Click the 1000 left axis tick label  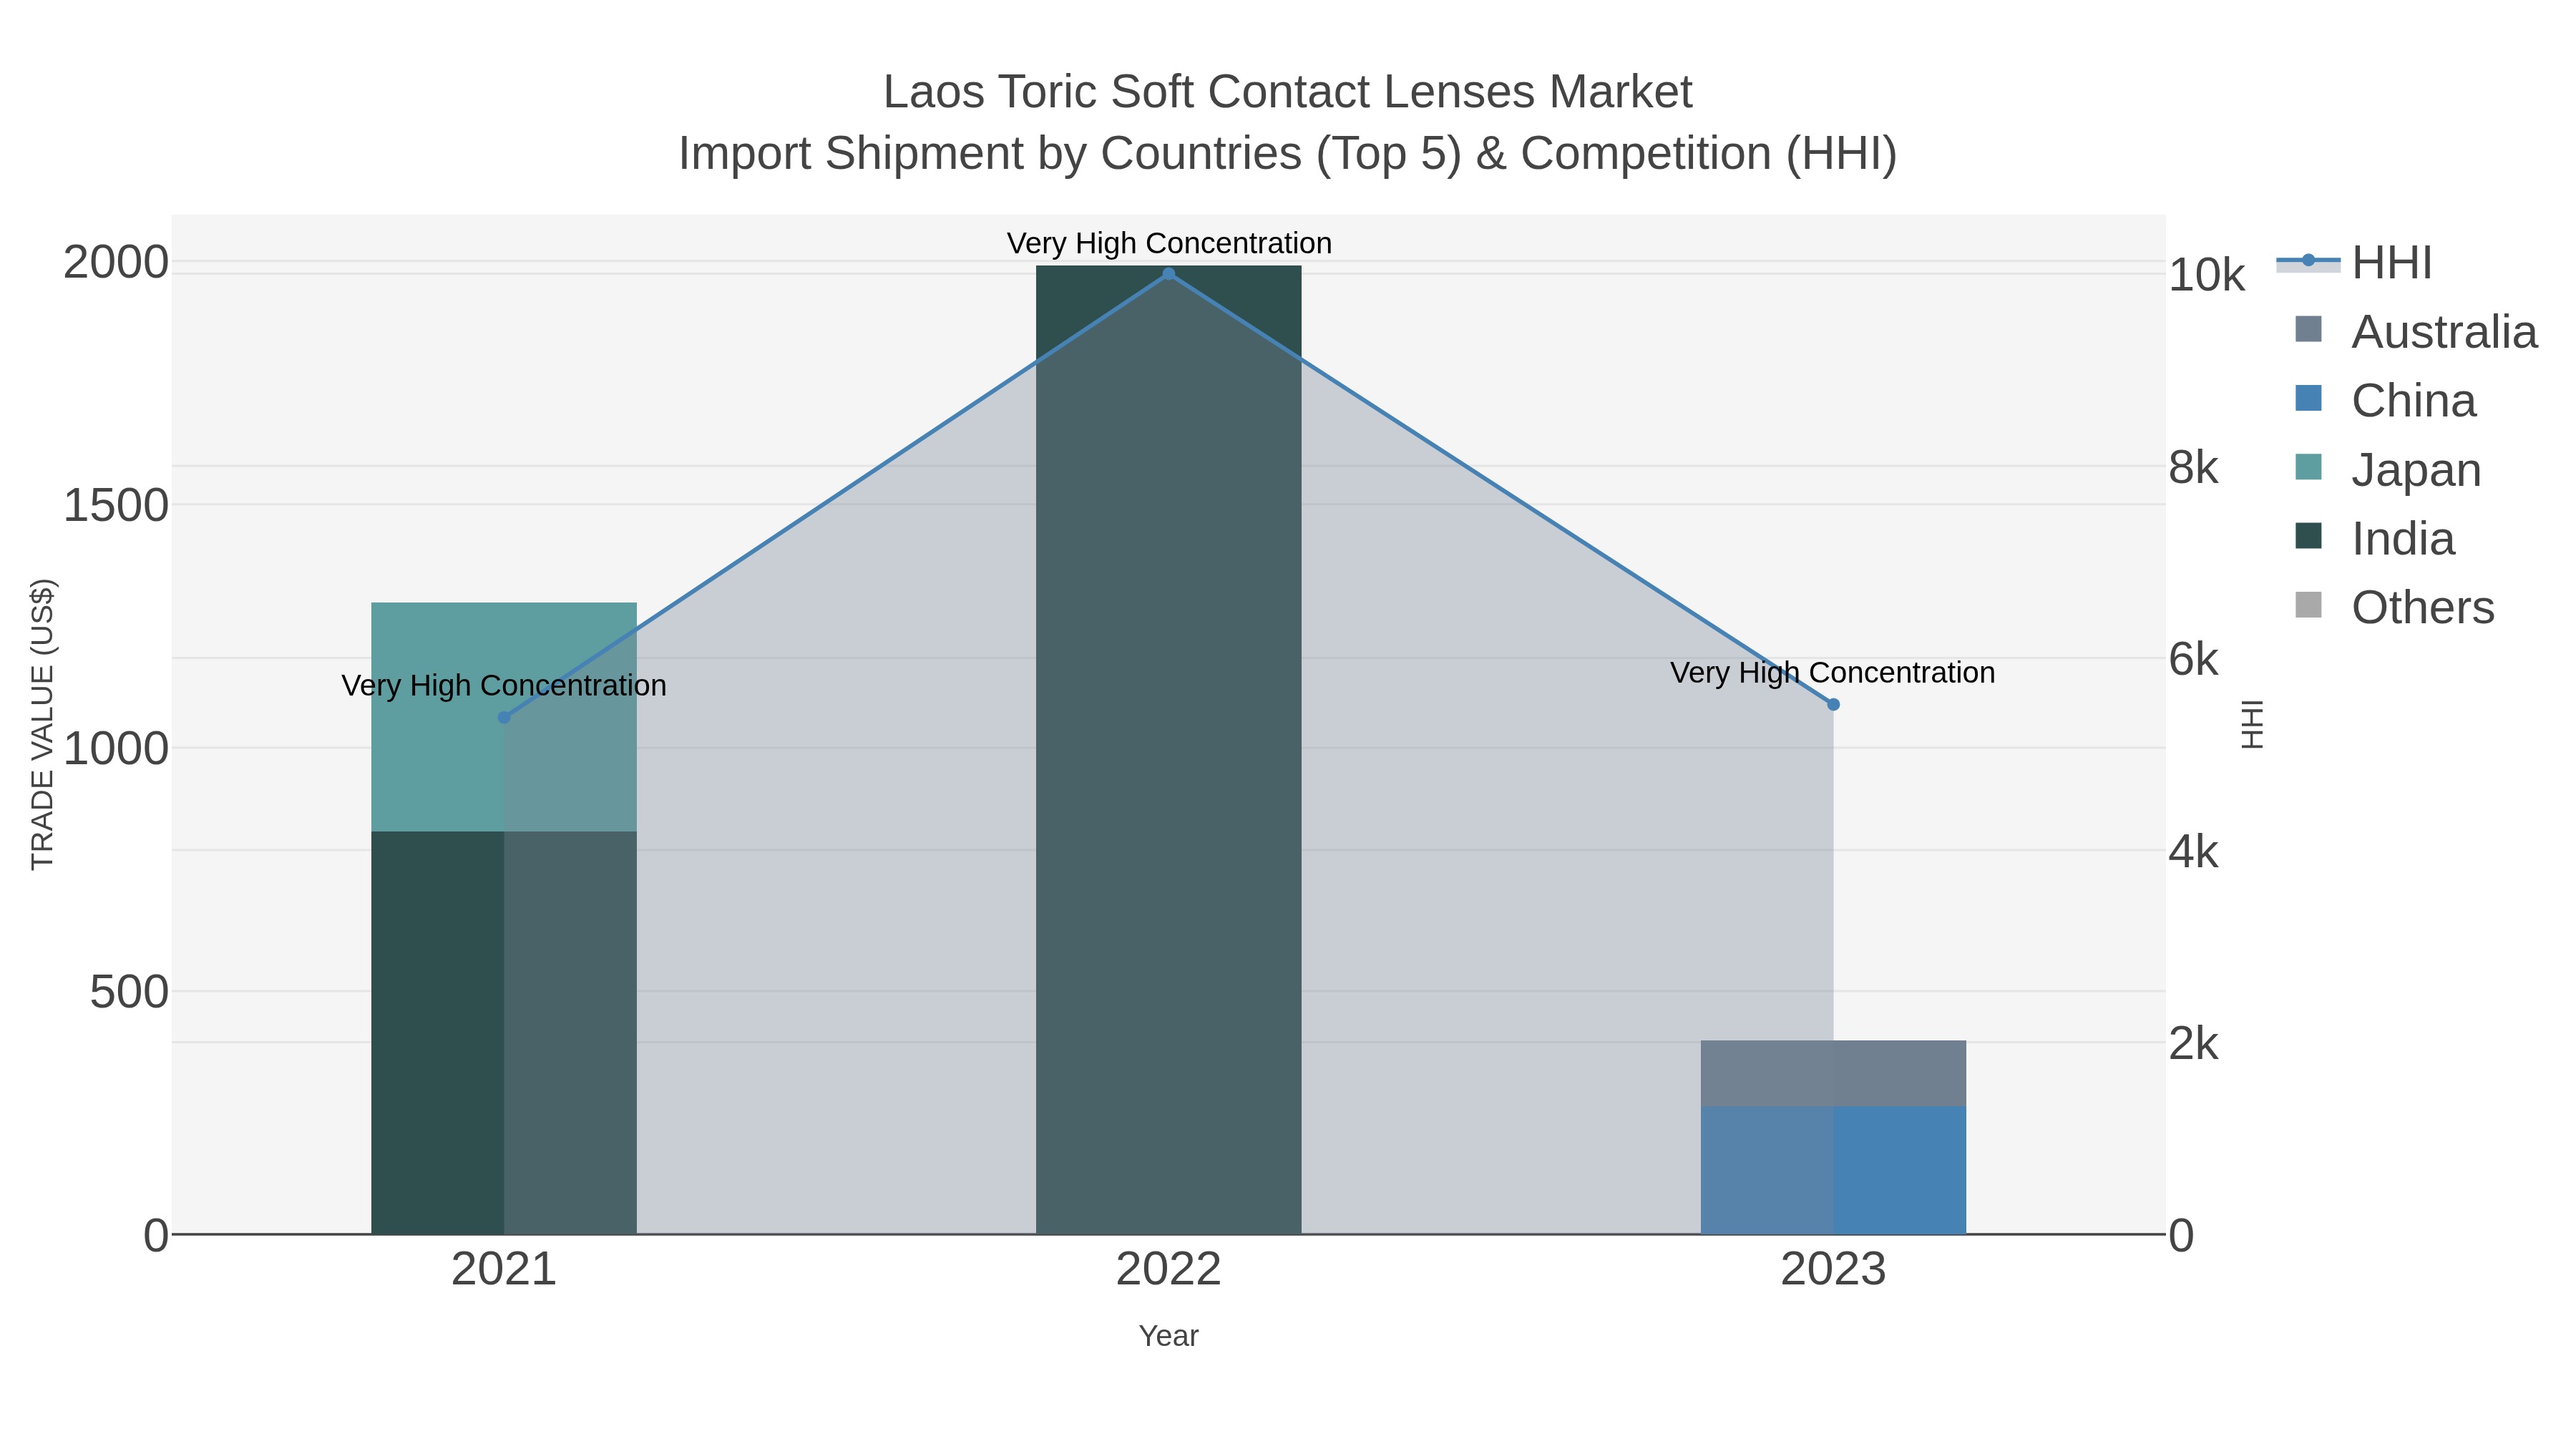pos(115,749)
